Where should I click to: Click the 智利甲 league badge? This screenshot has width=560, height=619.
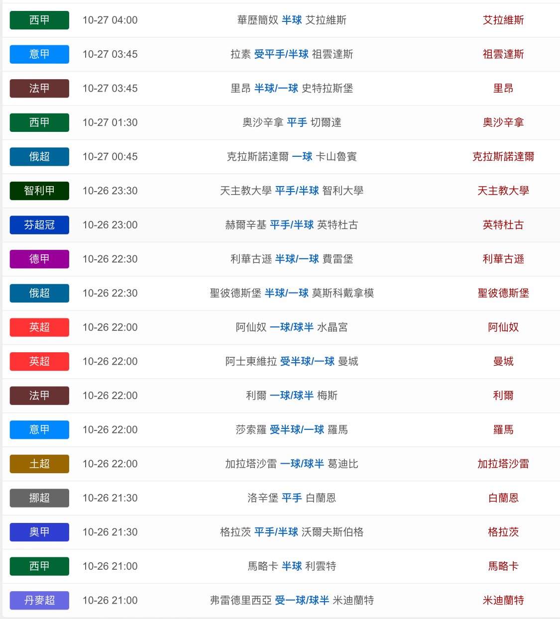click(39, 191)
